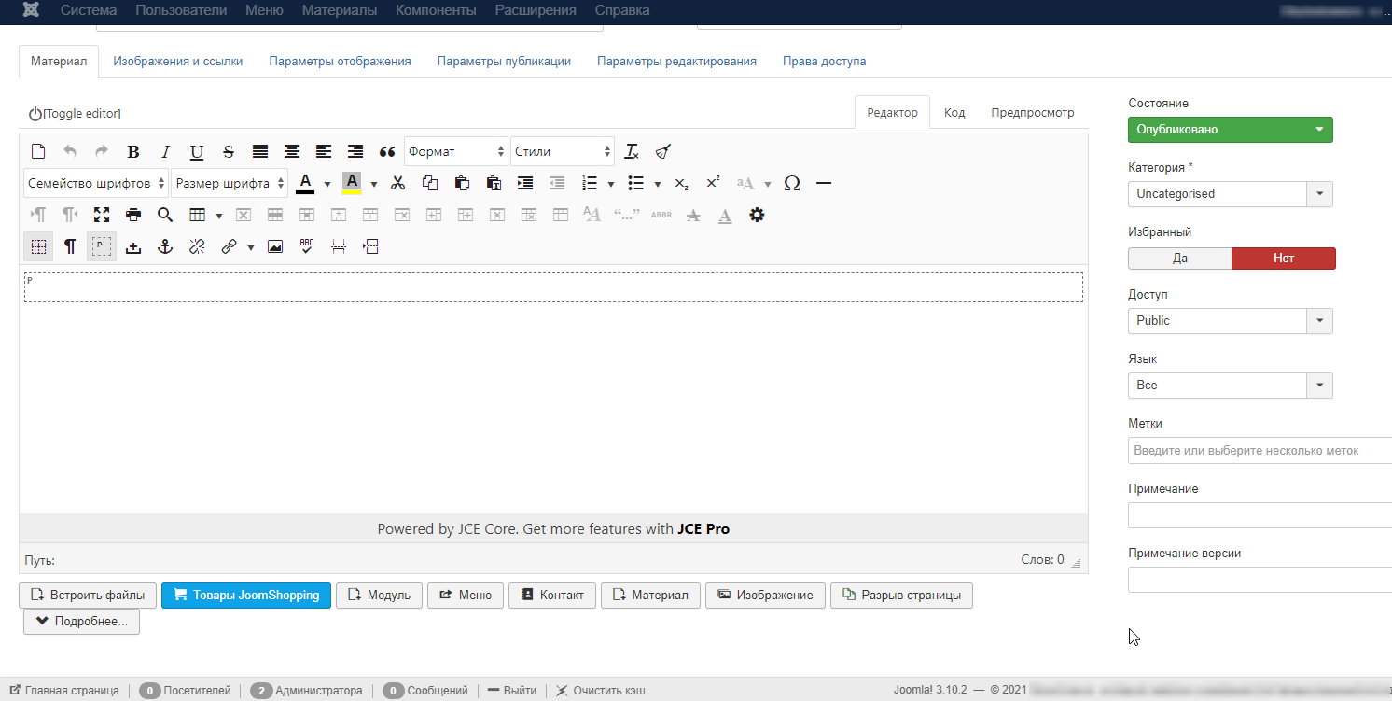
Task: Open the insert image icon in the toolbar
Action: point(275,246)
